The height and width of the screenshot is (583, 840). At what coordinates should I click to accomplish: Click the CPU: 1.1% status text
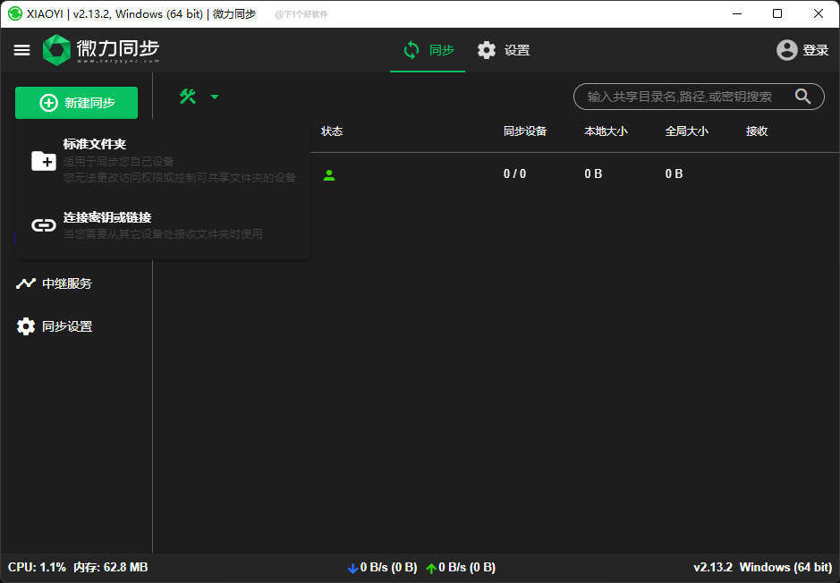(x=37, y=568)
